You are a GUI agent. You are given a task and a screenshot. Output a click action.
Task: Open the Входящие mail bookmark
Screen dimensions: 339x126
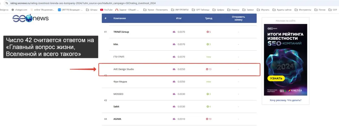70,10
